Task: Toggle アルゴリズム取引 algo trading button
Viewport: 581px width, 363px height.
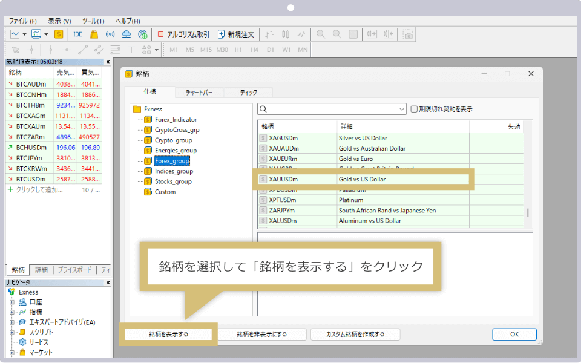Action: pos(183,34)
